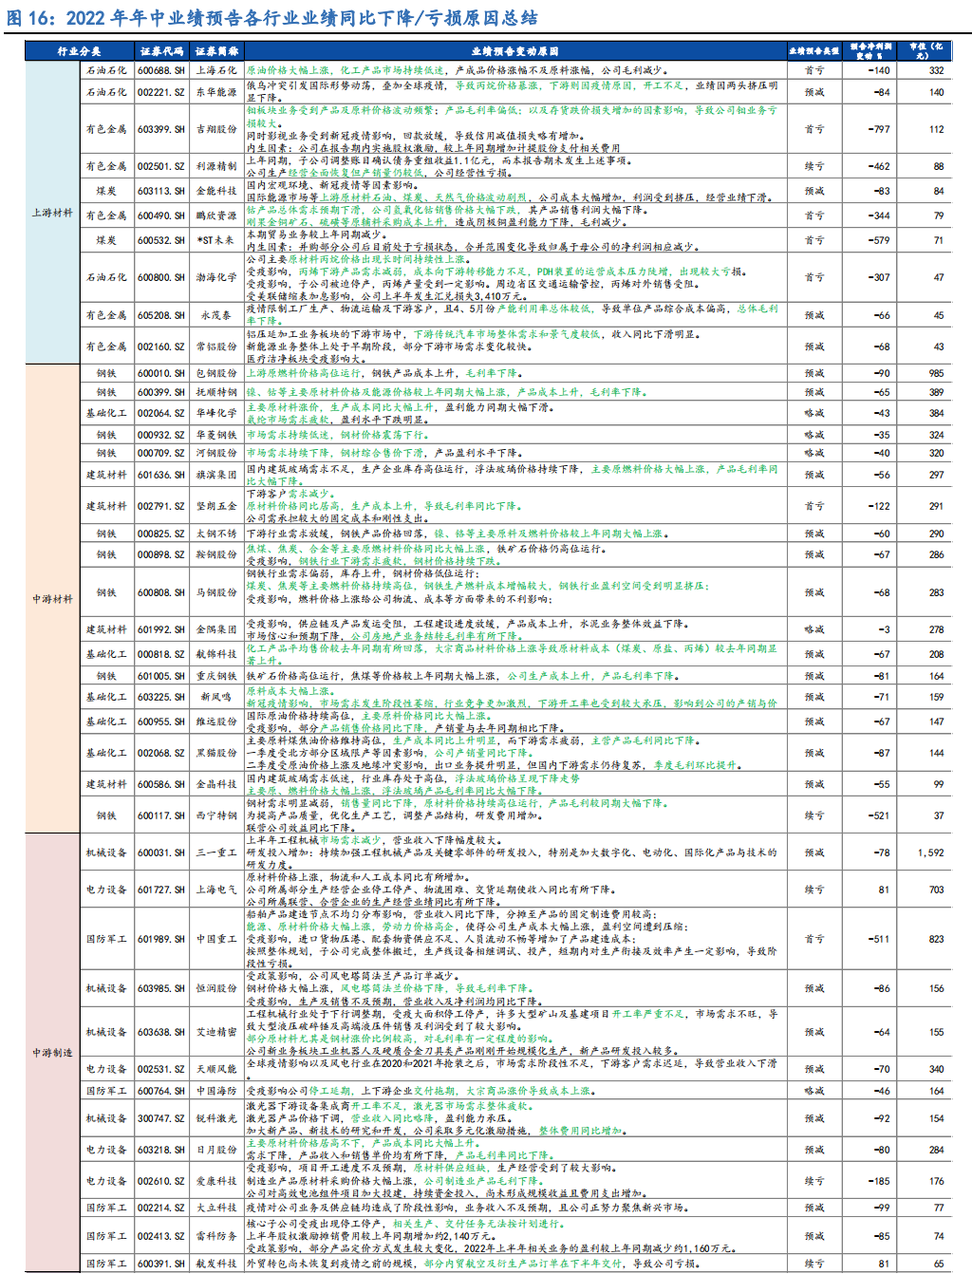Click the company name 渤海化学
The height and width of the screenshot is (1274, 972).
point(216,277)
